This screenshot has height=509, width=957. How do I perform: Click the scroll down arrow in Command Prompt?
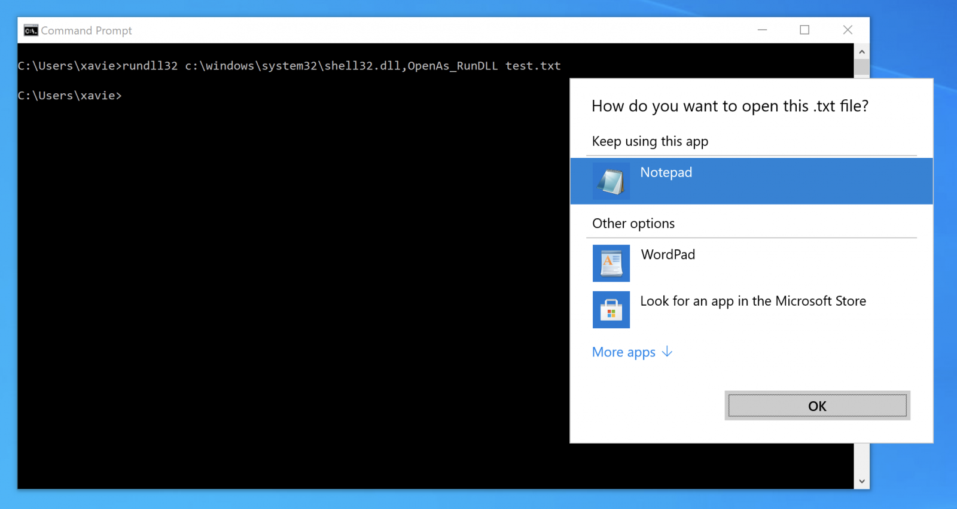[861, 481]
